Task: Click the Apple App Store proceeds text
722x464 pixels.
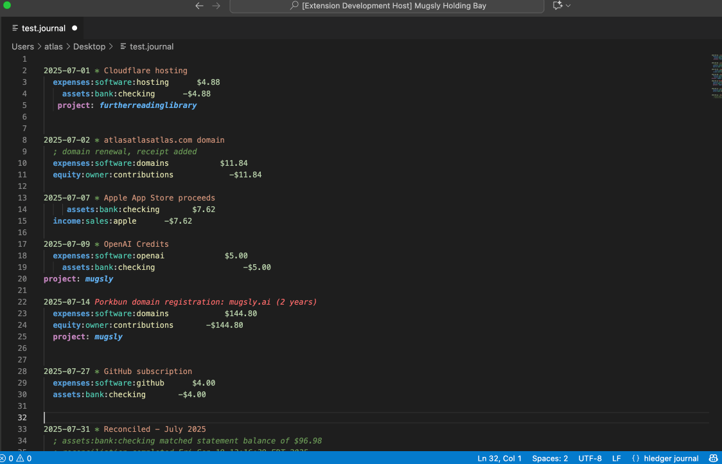Action: tap(159, 198)
